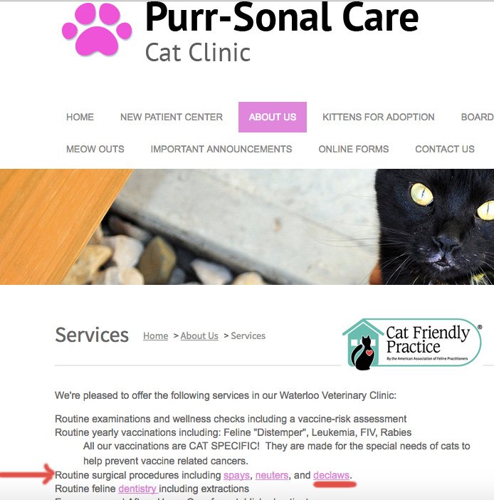The width and height of the screenshot is (494, 500).
Task: Select the About Us tab
Action: (273, 117)
